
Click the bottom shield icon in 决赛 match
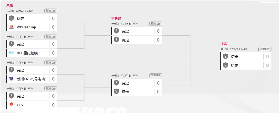coord(225,65)
